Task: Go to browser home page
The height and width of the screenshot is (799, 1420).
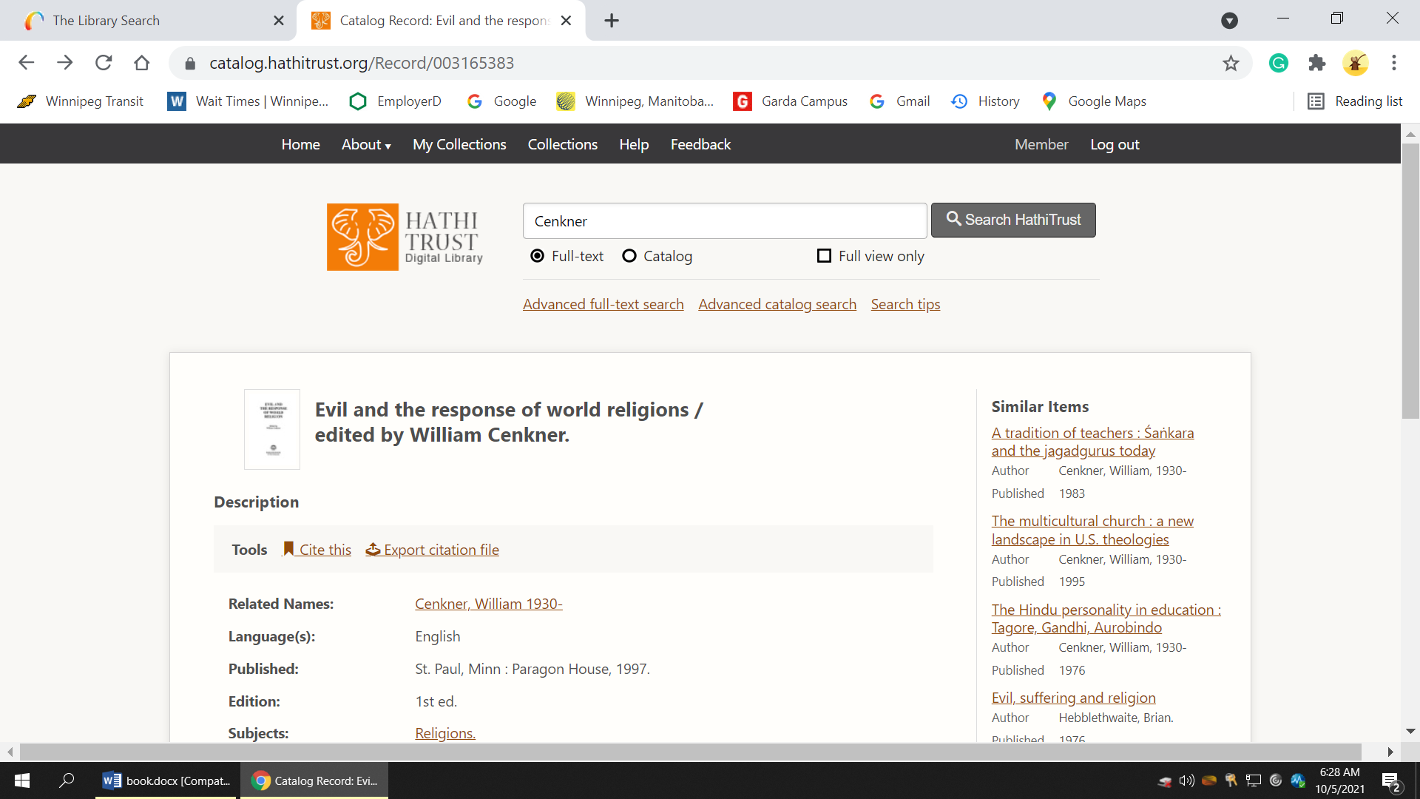Action: pyautogui.click(x=142, y=64)
